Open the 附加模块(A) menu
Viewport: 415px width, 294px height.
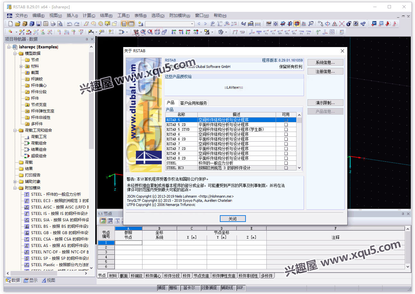tap(180, 15)
